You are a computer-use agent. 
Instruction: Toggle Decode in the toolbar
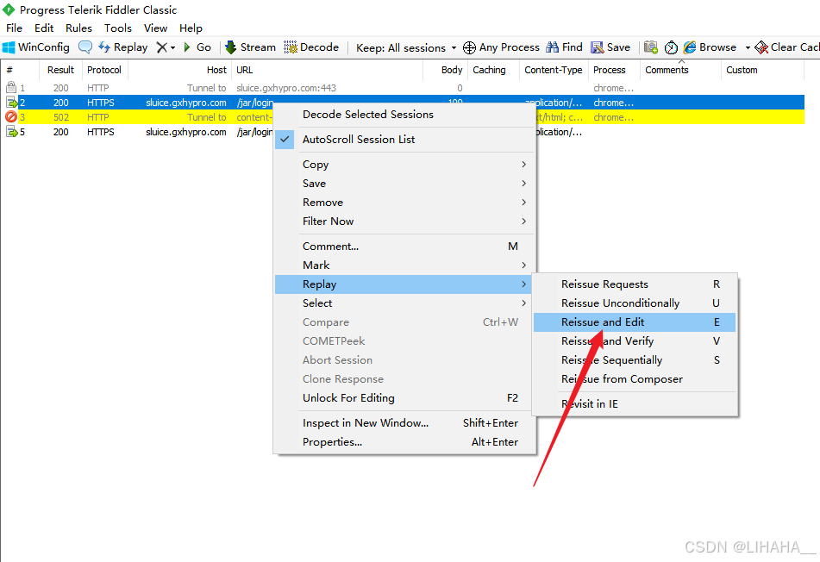(311, 47)
